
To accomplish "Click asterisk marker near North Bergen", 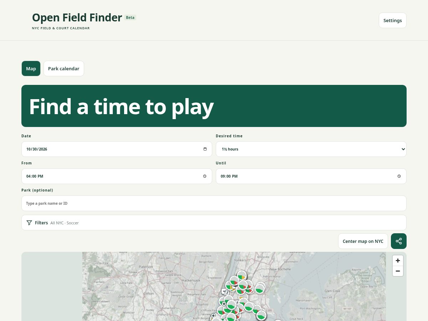I will (x=213, y=316).
